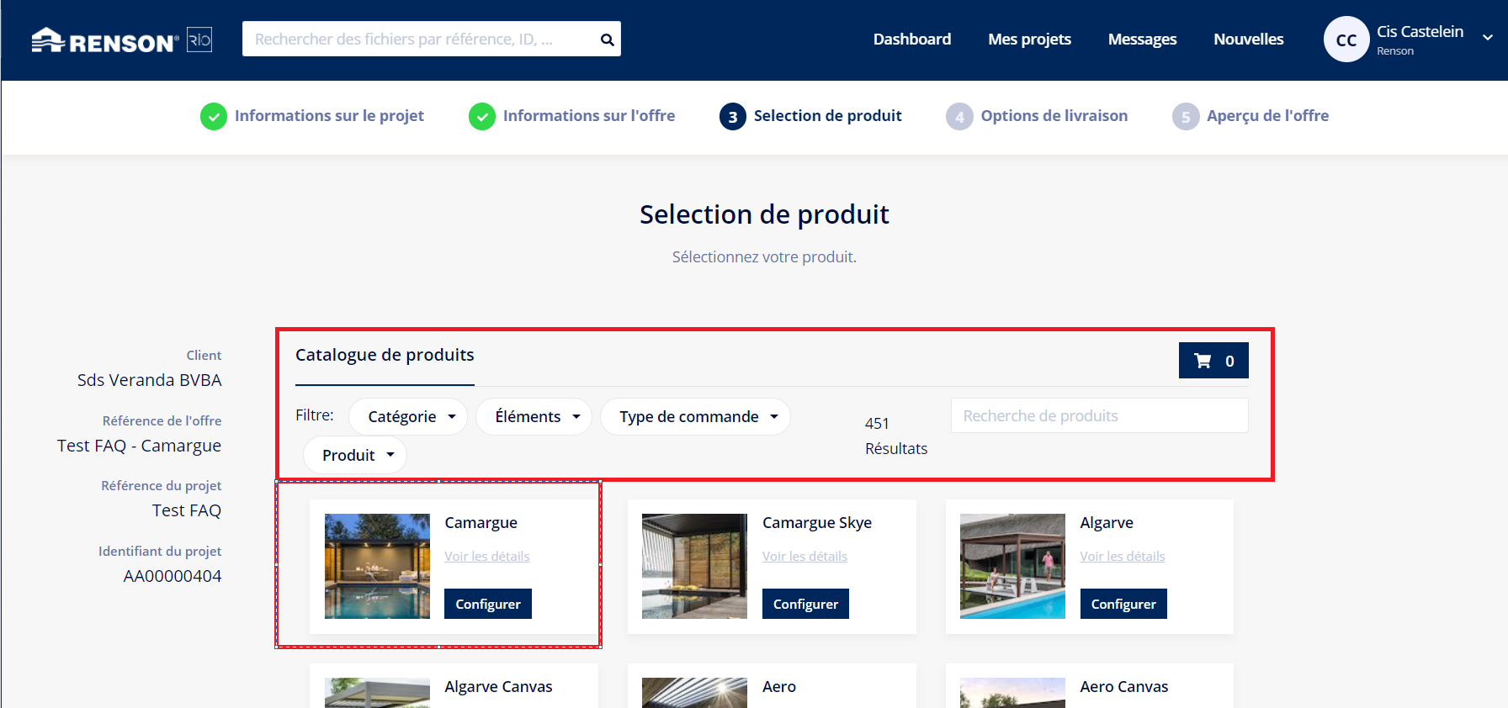The width and height of the screenshot is (1508, 708).
Task: Go to Mes projets
Action: [1029, 40]
